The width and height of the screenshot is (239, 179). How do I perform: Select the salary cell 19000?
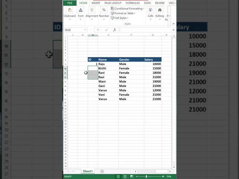coord(153,81)
